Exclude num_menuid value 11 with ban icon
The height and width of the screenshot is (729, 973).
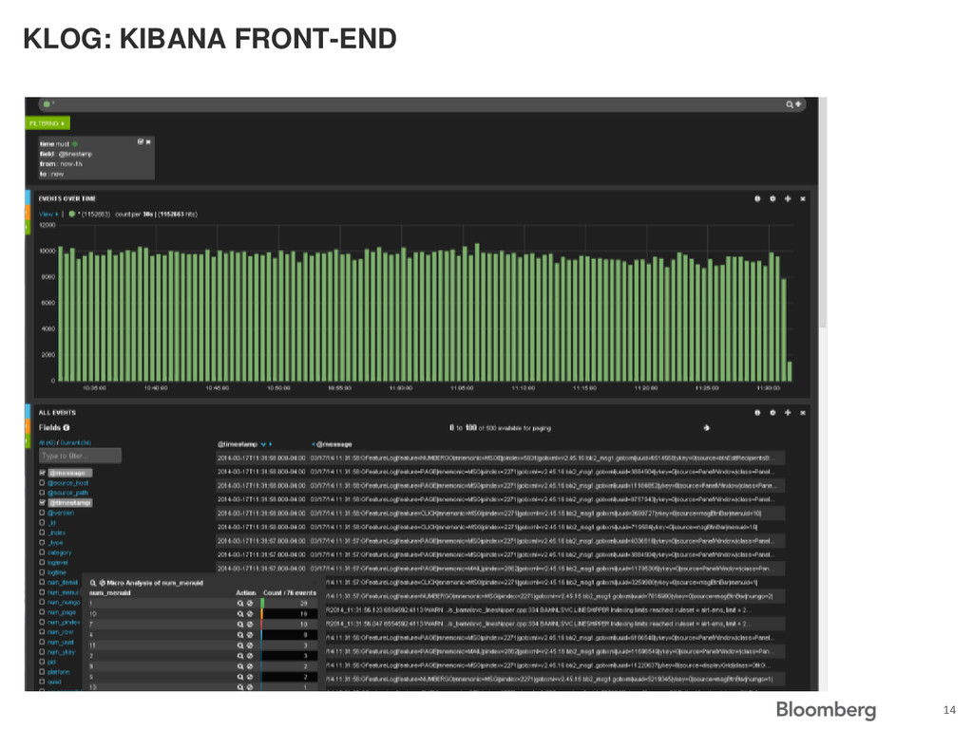(x=250, y=645)
